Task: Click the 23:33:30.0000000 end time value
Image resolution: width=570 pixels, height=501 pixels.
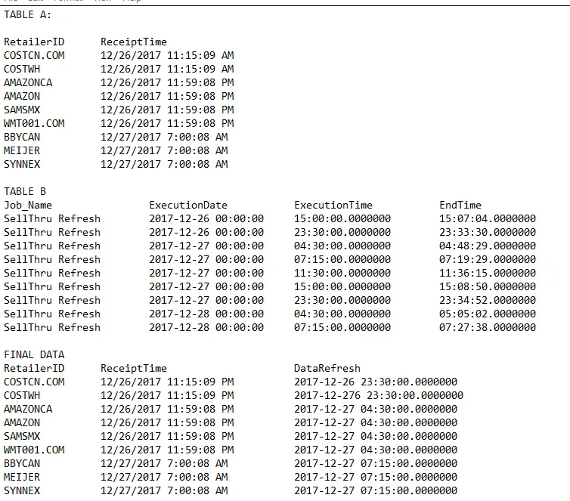Action: 488,232
